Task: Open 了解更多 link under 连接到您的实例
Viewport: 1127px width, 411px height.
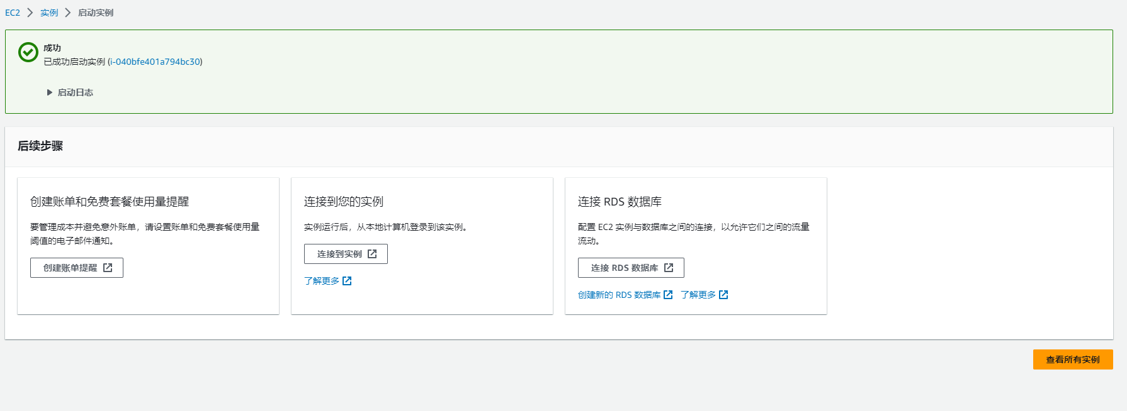Action: click(322, 281)
